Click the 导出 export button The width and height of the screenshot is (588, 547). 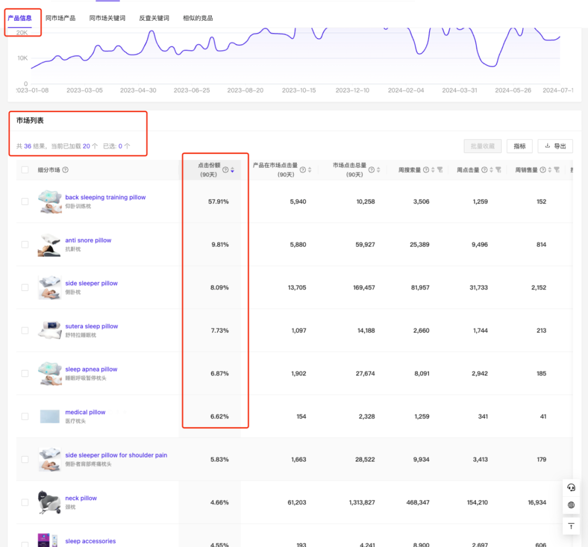(x=555, y=146)
